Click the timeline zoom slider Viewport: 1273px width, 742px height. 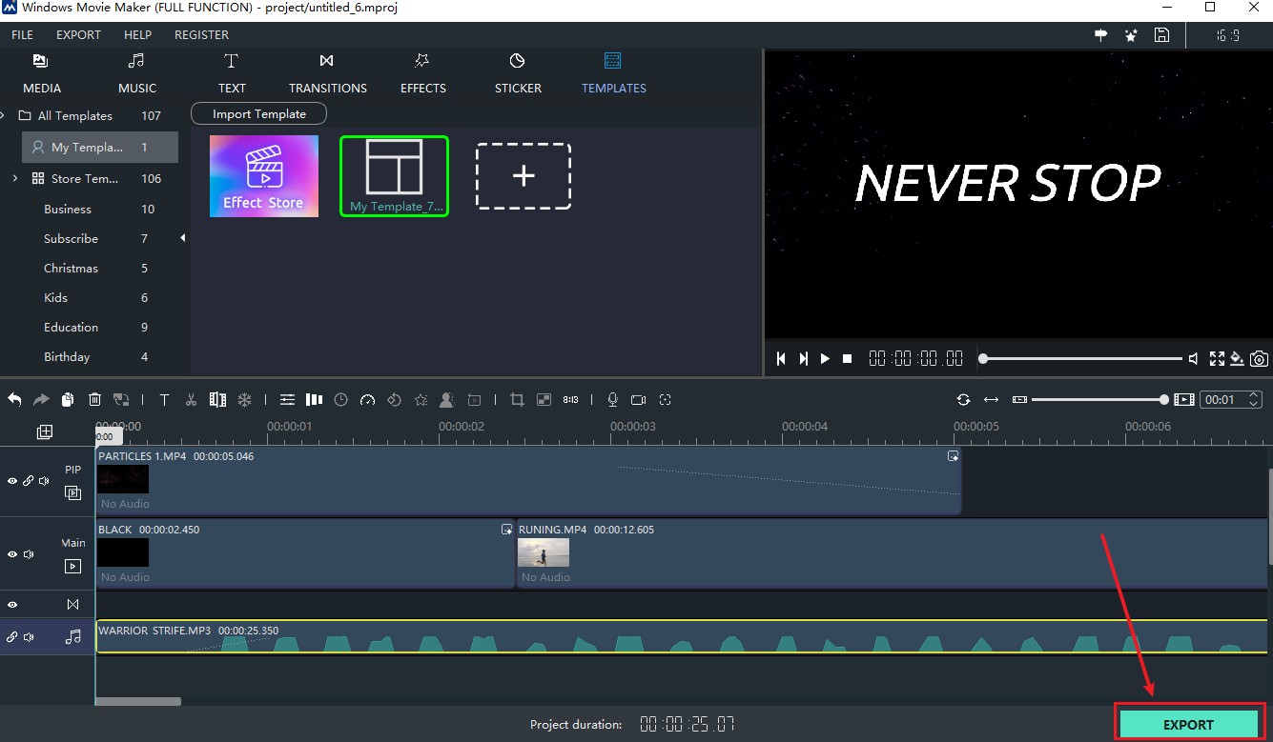pos(1097,400)
